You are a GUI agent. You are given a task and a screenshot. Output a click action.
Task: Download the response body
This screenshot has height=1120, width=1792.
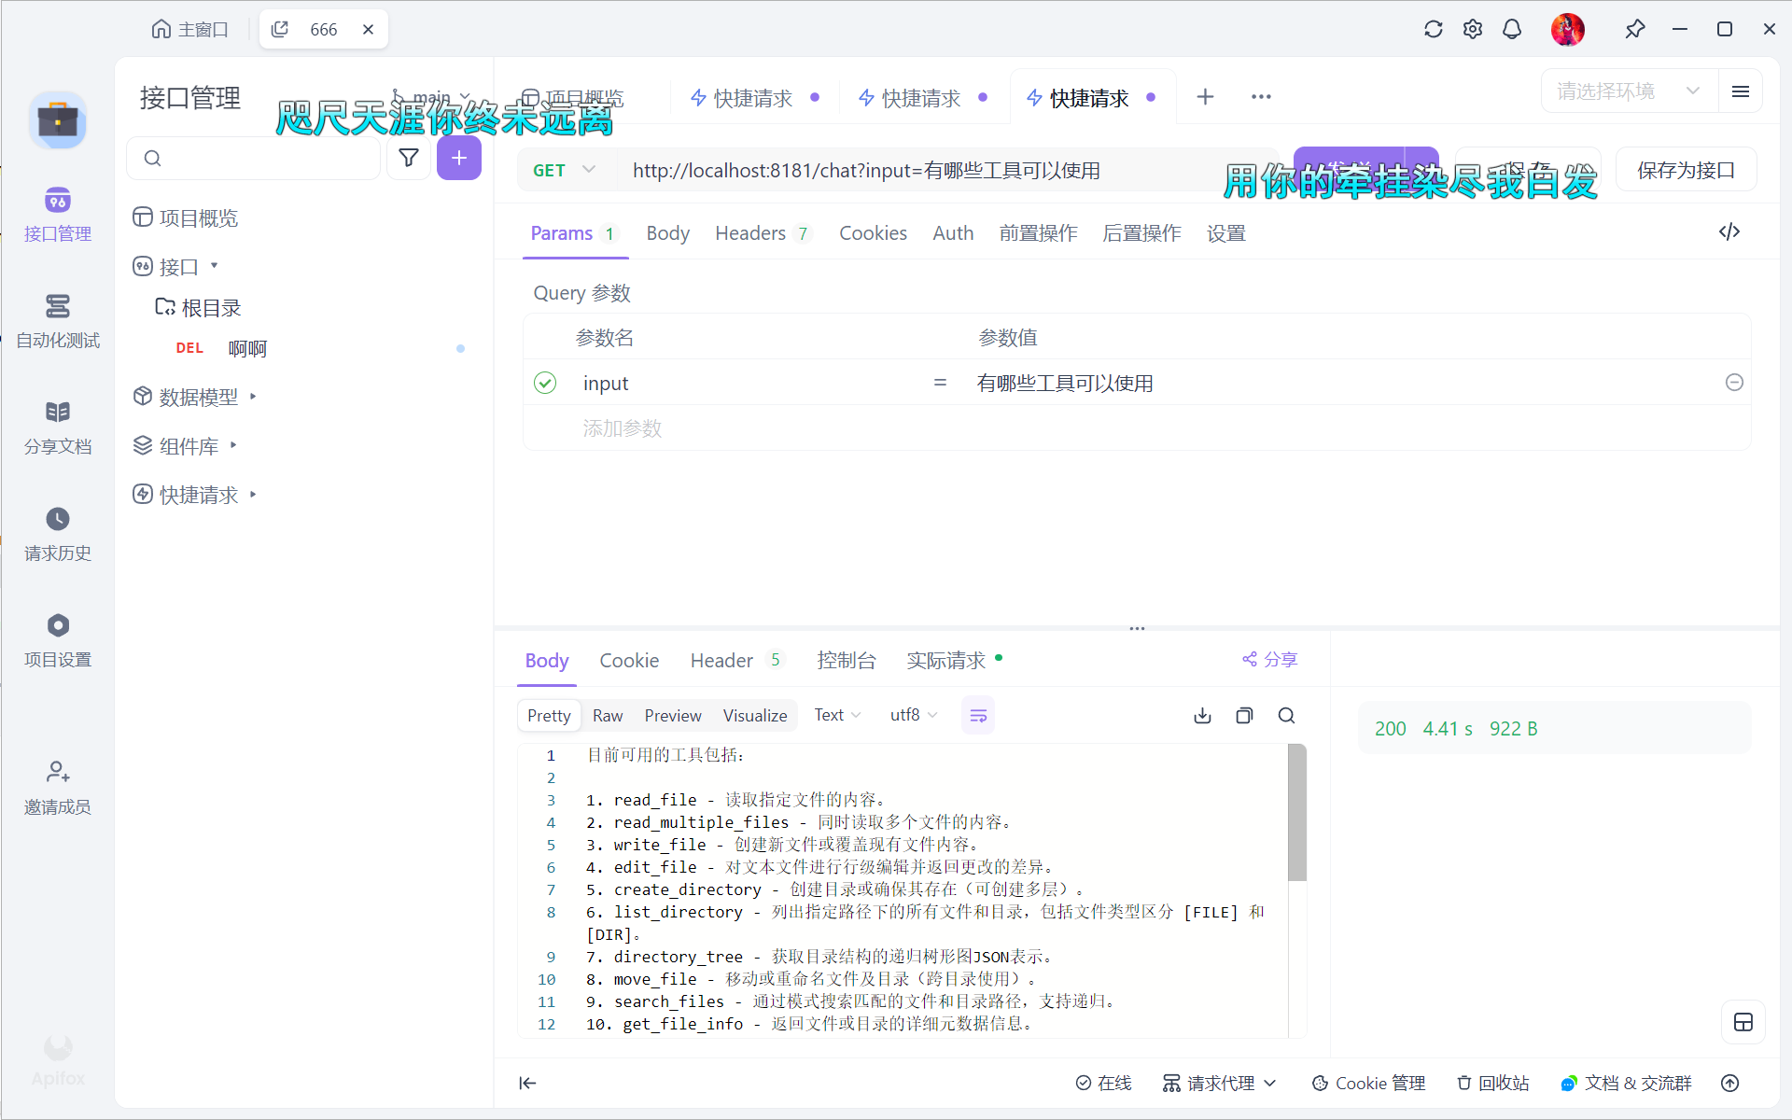[x=1202, y=716]
